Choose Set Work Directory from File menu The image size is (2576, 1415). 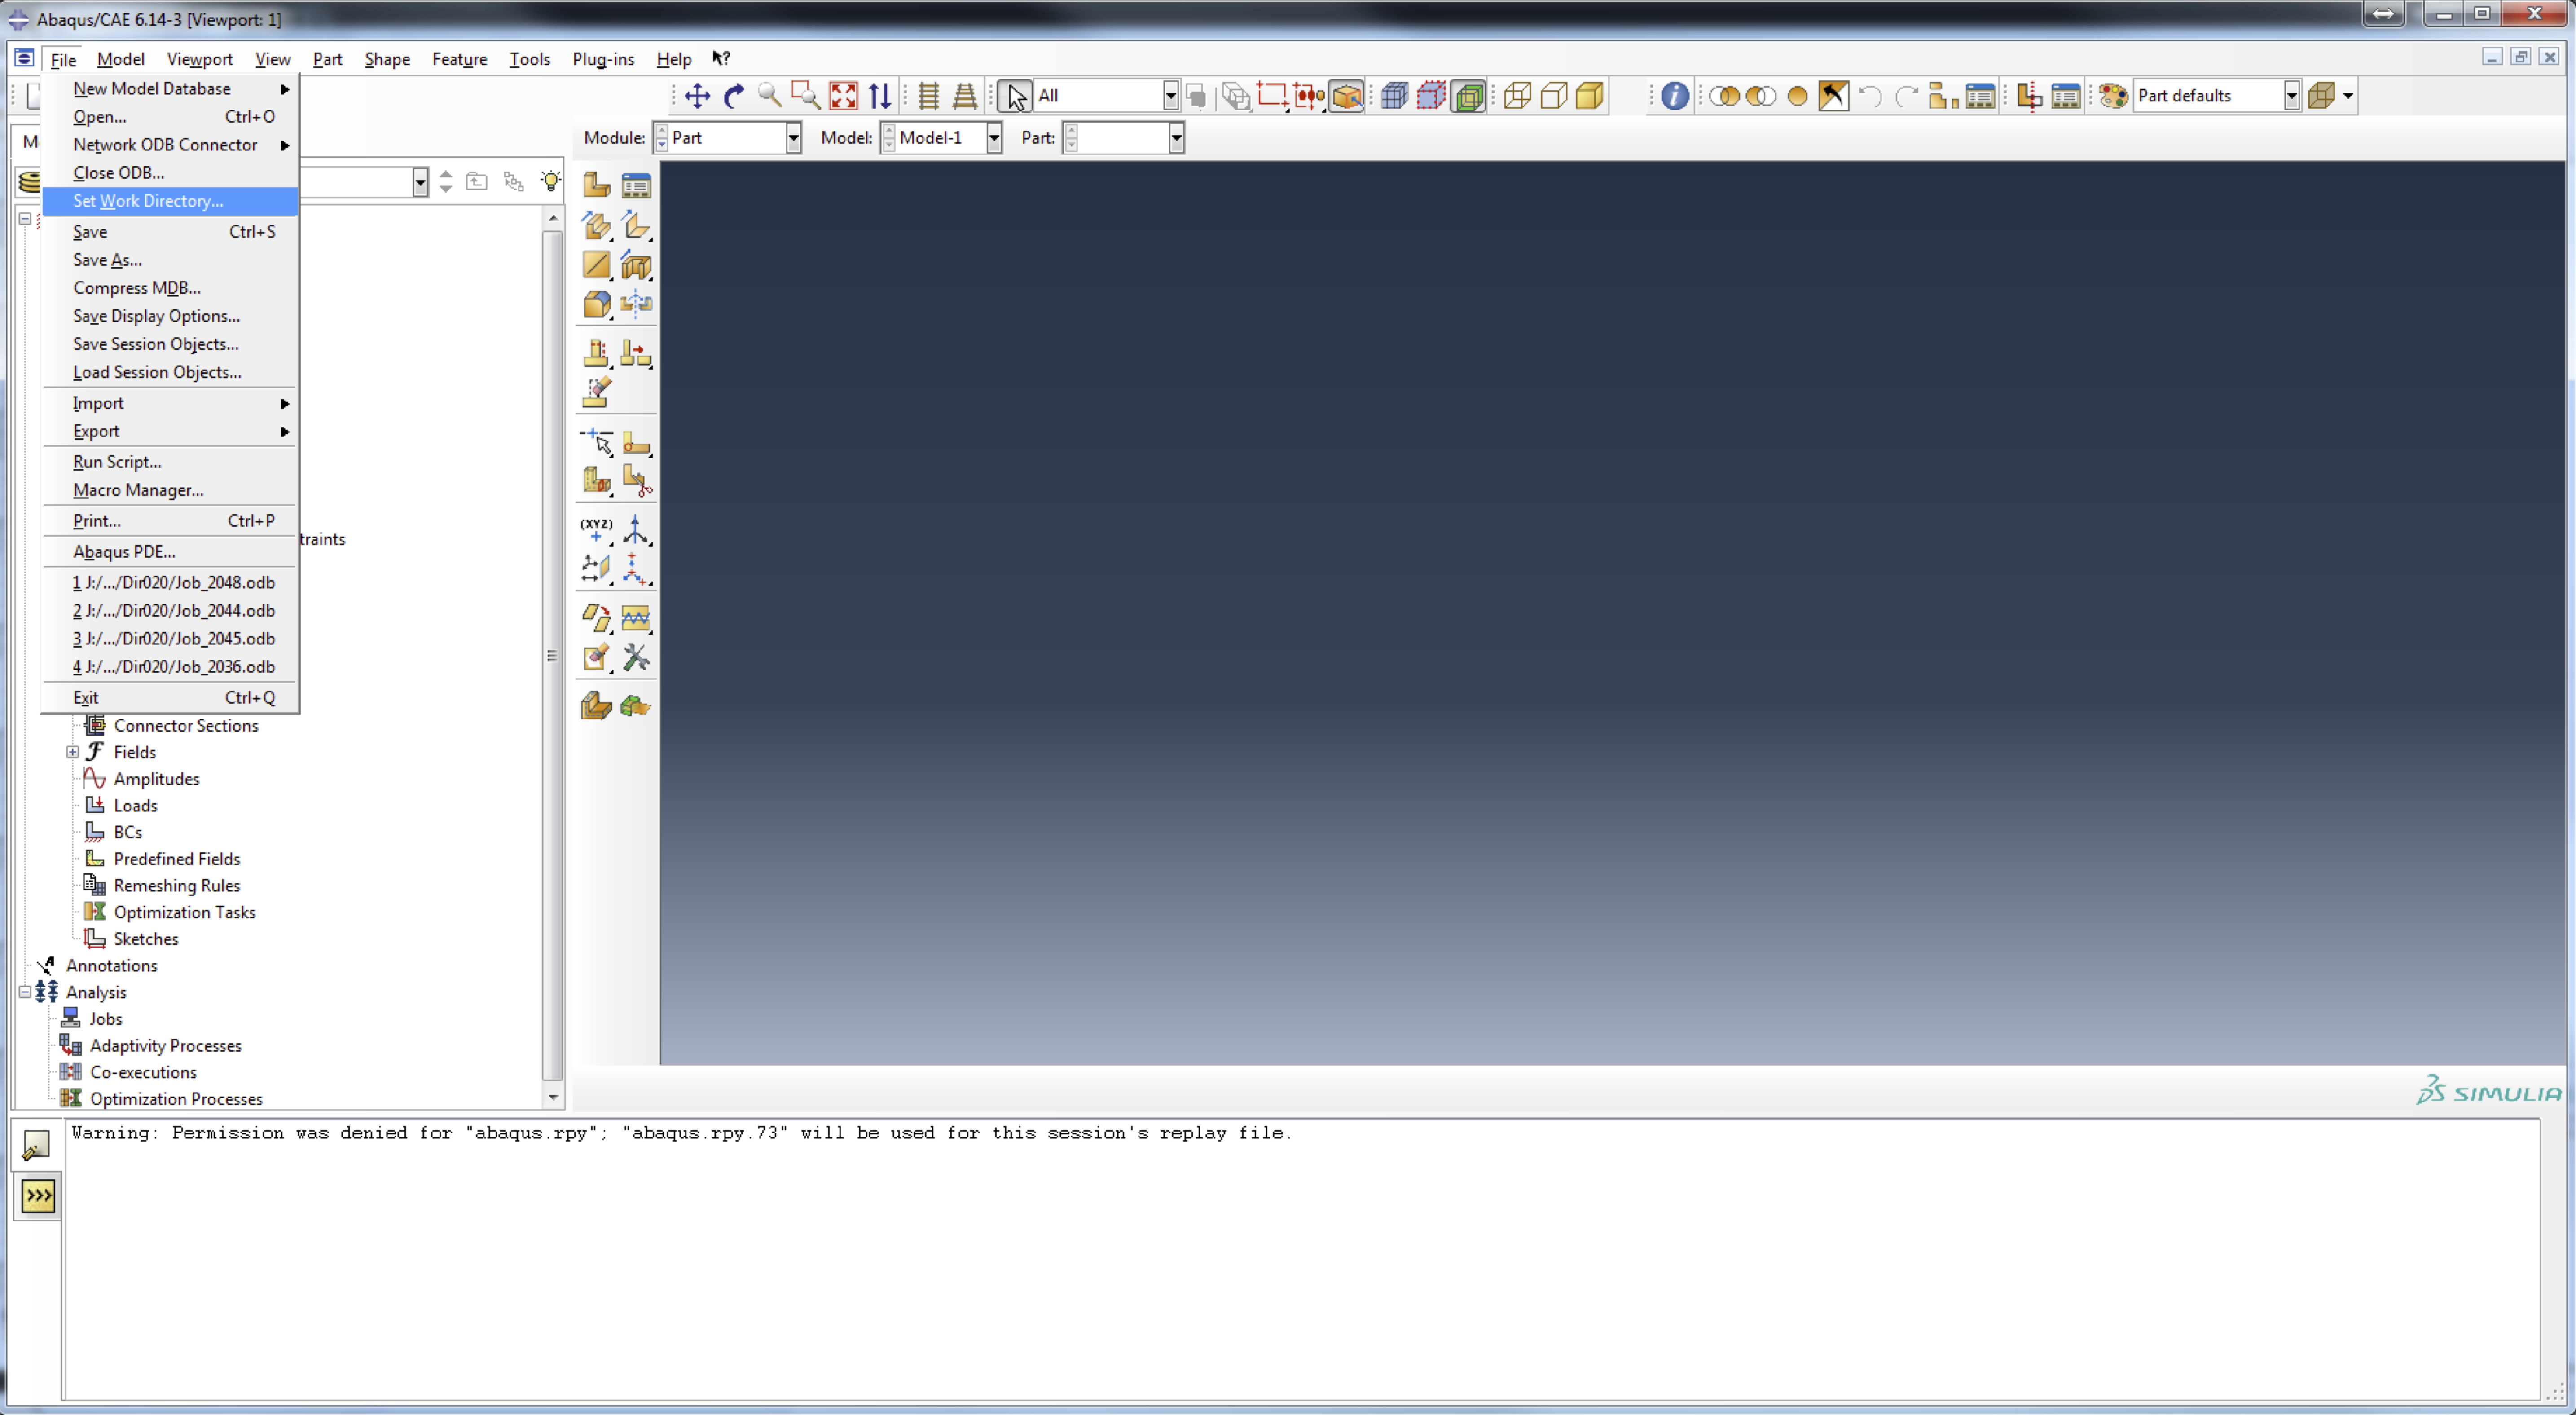pyautogui.click(x=148, y=201)
